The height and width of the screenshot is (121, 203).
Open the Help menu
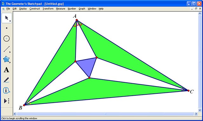point(101,9)
